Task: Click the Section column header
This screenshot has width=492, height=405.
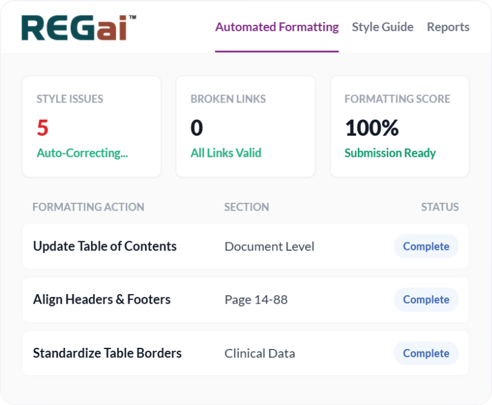Action: coord(246,207)
